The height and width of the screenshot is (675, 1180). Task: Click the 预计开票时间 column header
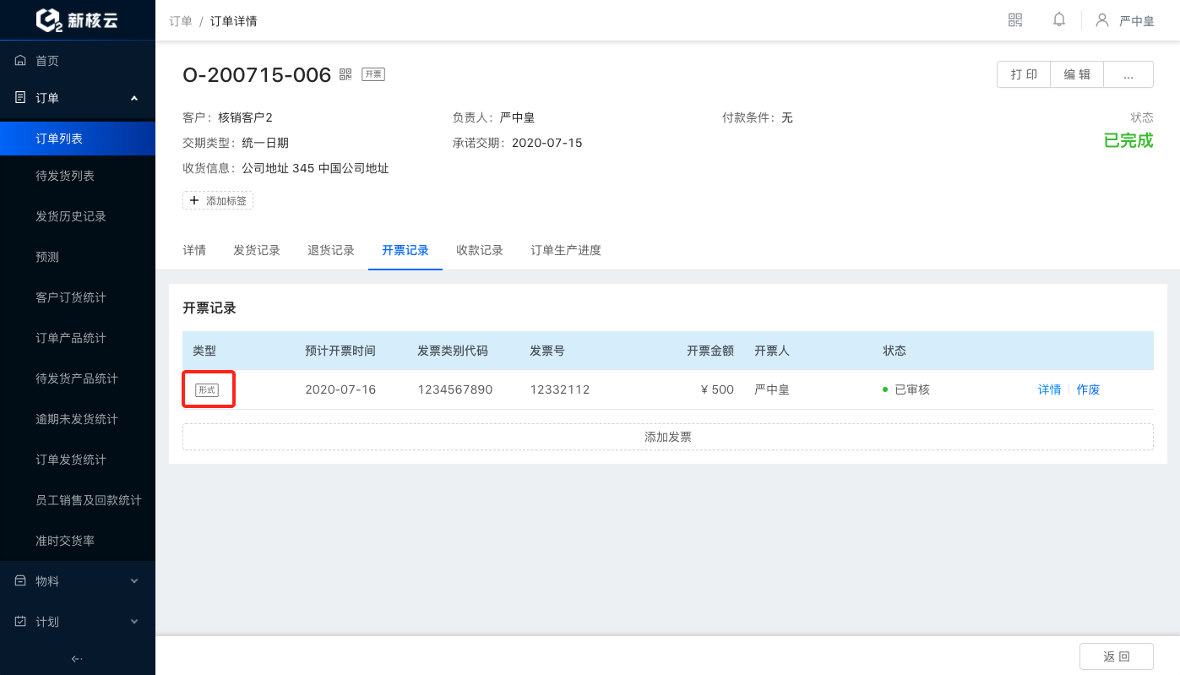tap(340, 351)
